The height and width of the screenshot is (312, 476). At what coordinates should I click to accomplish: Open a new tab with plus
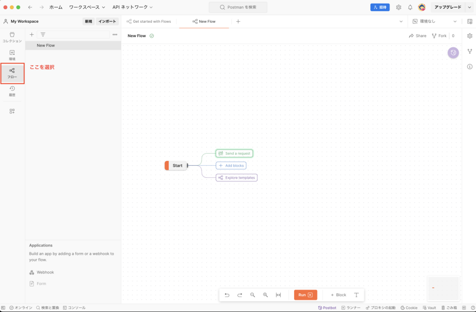click(238, 21)
